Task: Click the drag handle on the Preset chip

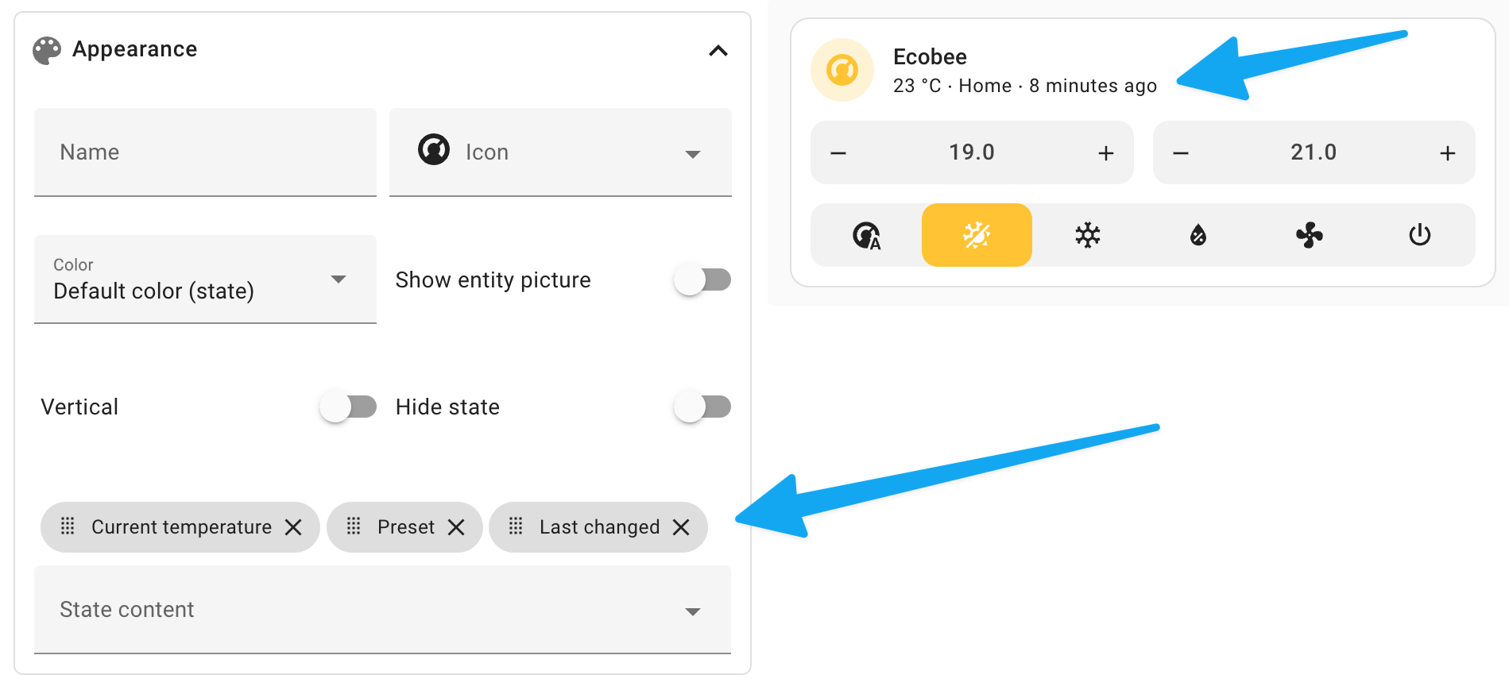Action: [354, 526]
